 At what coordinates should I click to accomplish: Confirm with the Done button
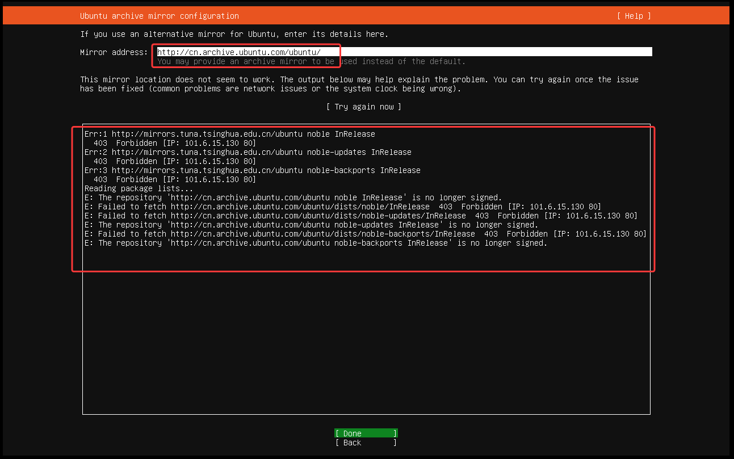[366, 433]
